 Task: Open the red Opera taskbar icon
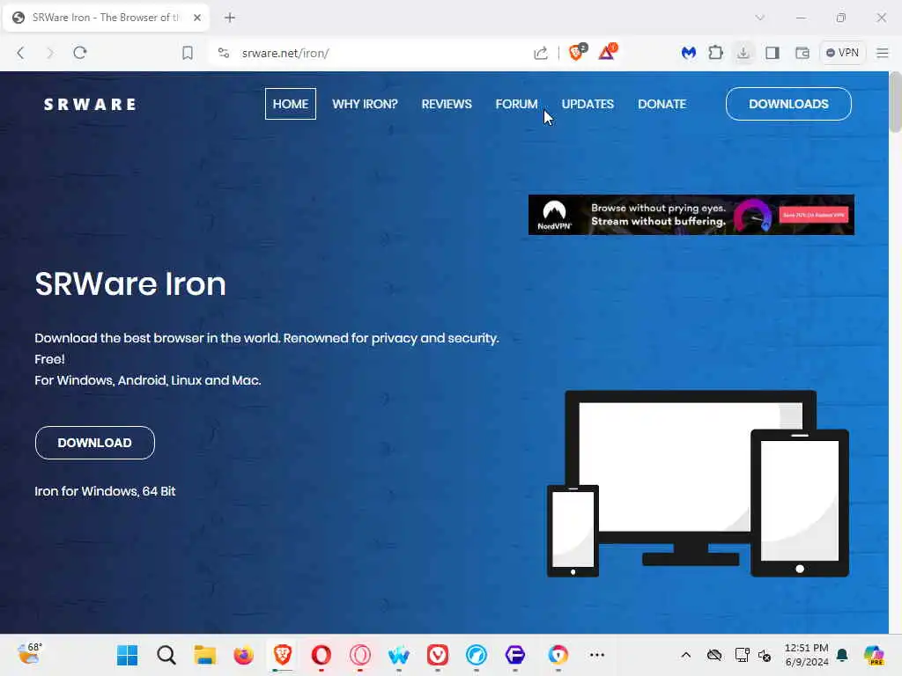click(321, 655)
